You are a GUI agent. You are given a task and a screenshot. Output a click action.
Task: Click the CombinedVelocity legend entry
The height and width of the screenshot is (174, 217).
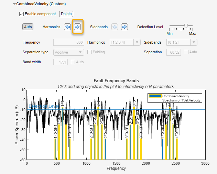(x=175, y=96)
